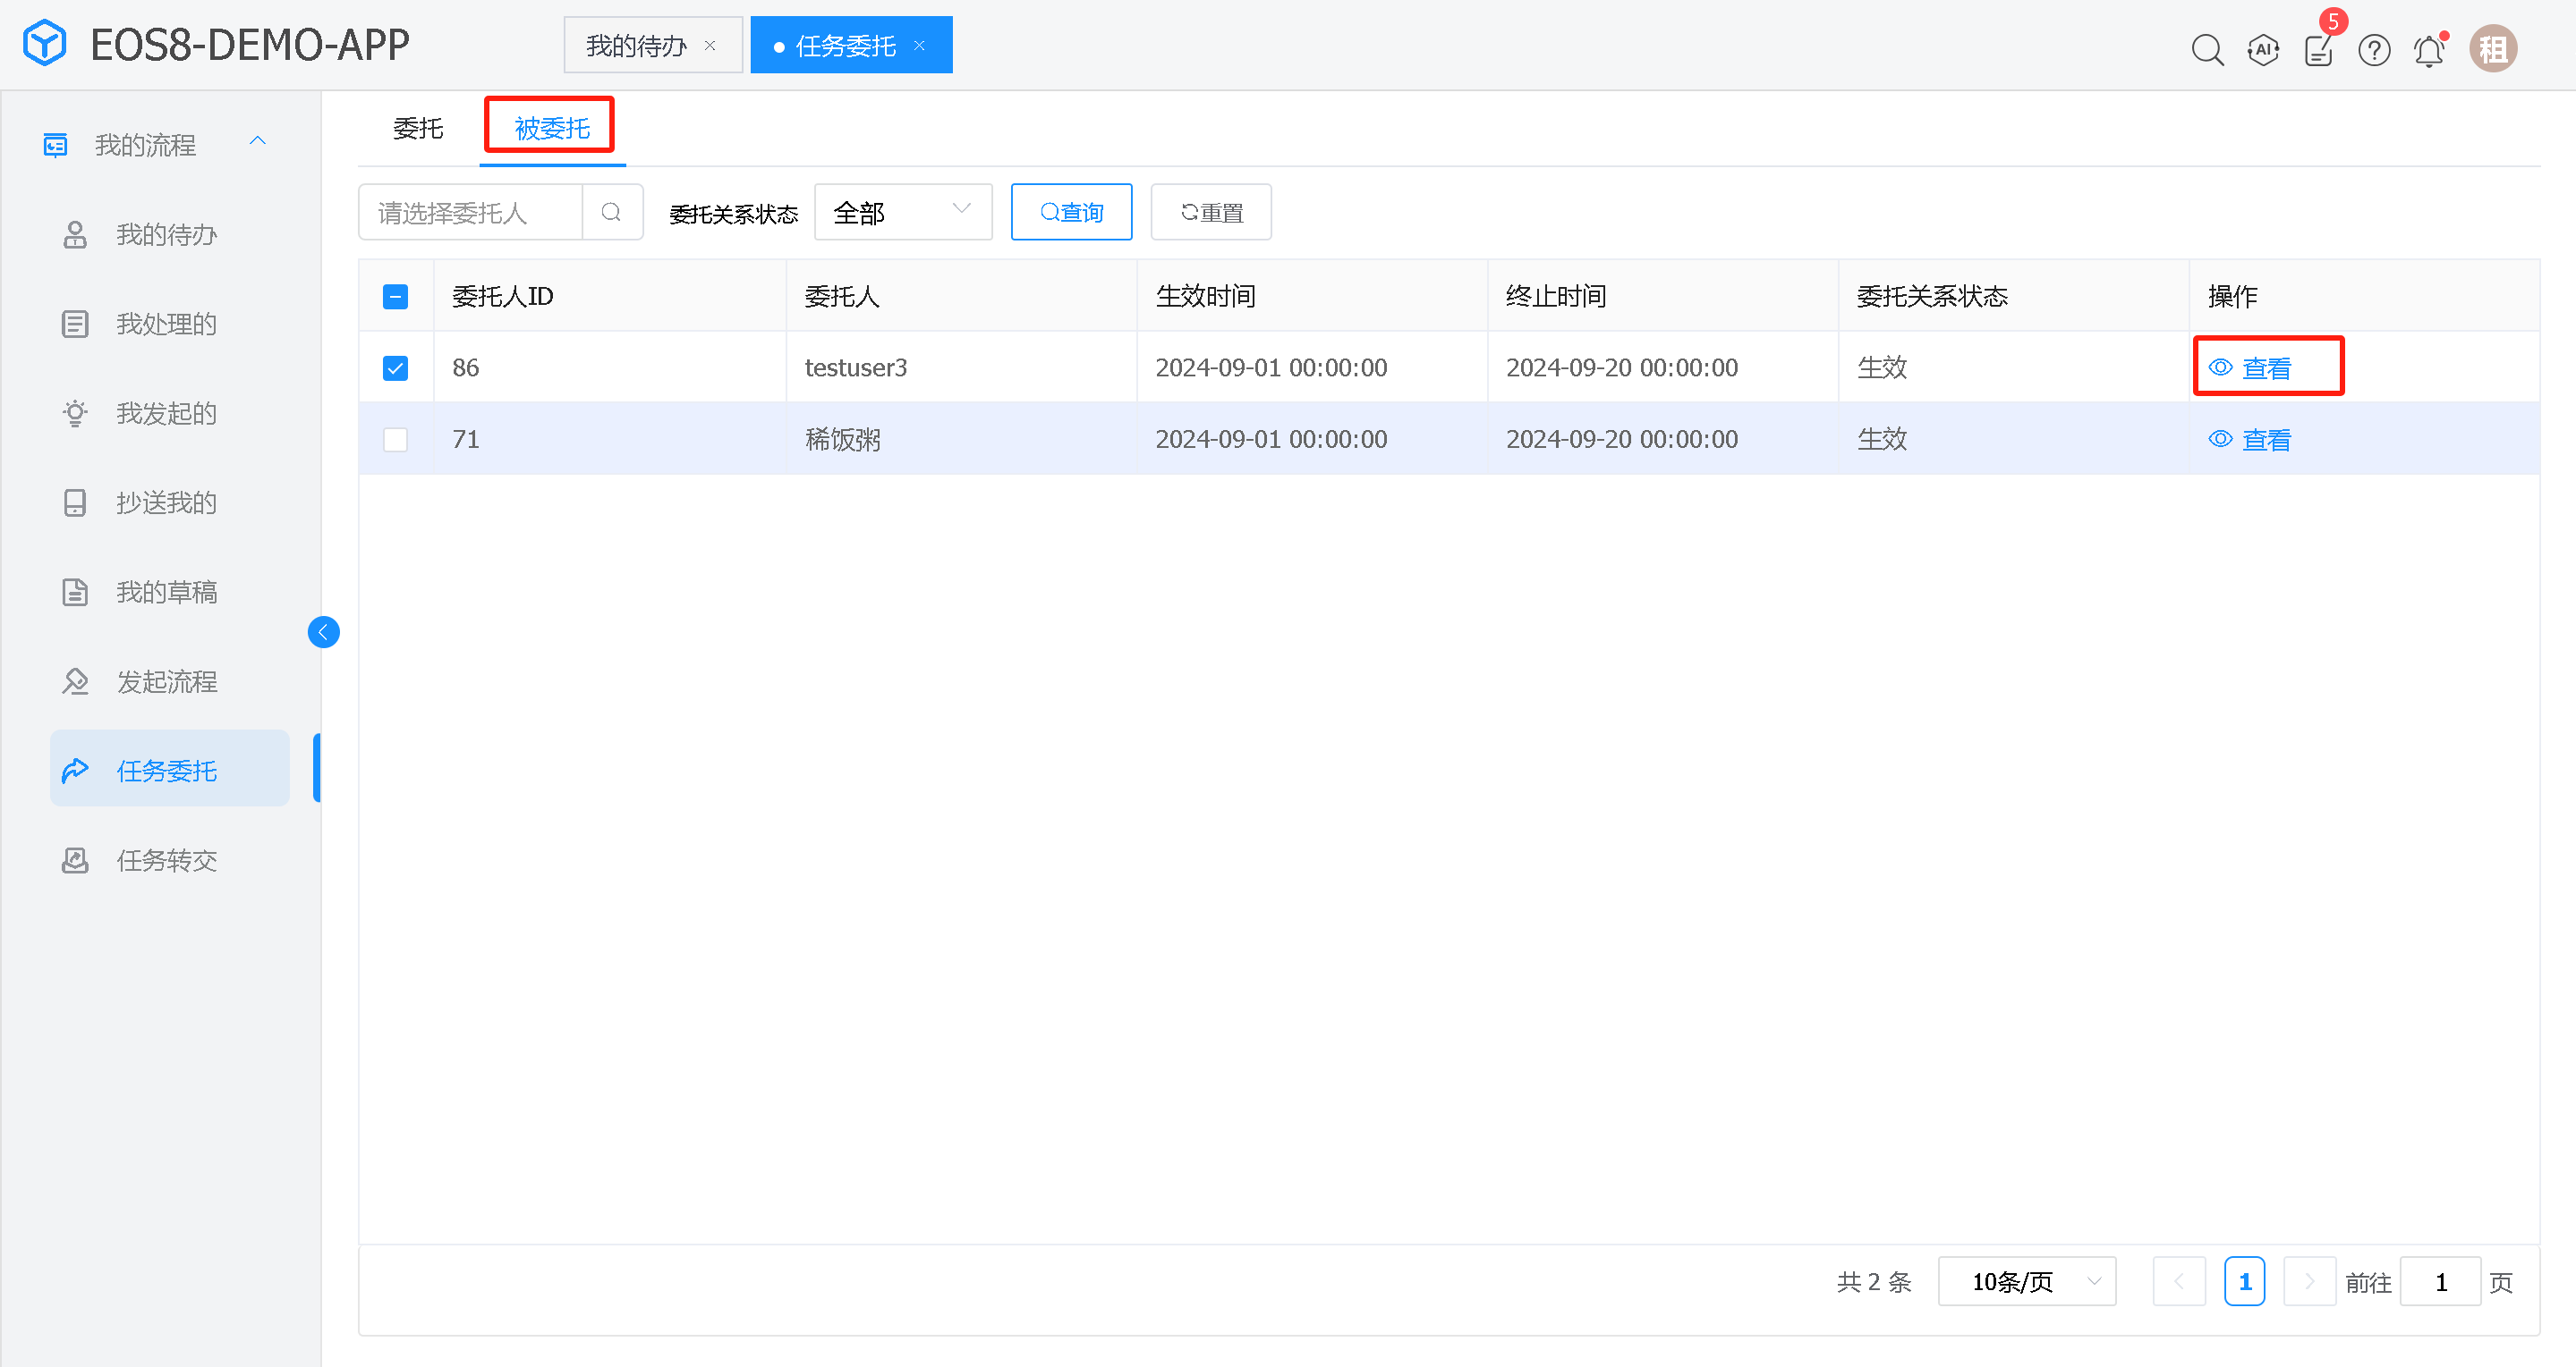Collapse the sidebar with the blue arrow button
This screenshot has width=2576, height=1367.
click(x=323, y=631)
